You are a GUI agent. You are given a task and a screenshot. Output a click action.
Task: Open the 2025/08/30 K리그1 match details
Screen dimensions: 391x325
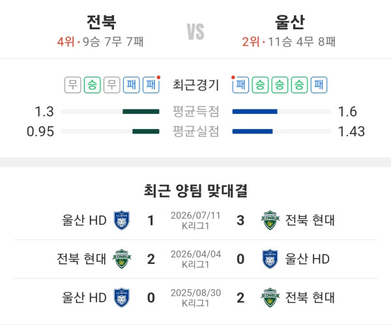coord(195,298)
